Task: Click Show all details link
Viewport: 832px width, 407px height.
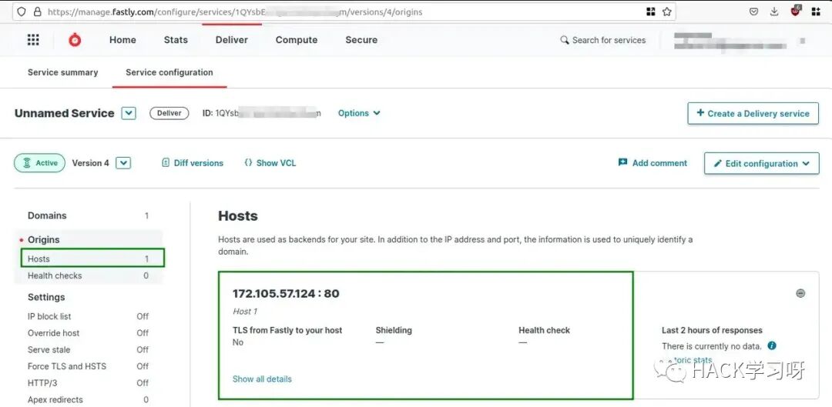Action: pos(262,379)
